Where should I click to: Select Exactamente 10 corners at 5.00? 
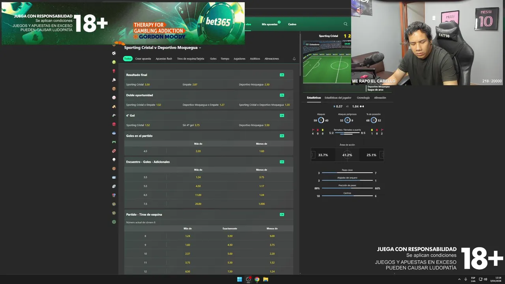coord(230,254)
